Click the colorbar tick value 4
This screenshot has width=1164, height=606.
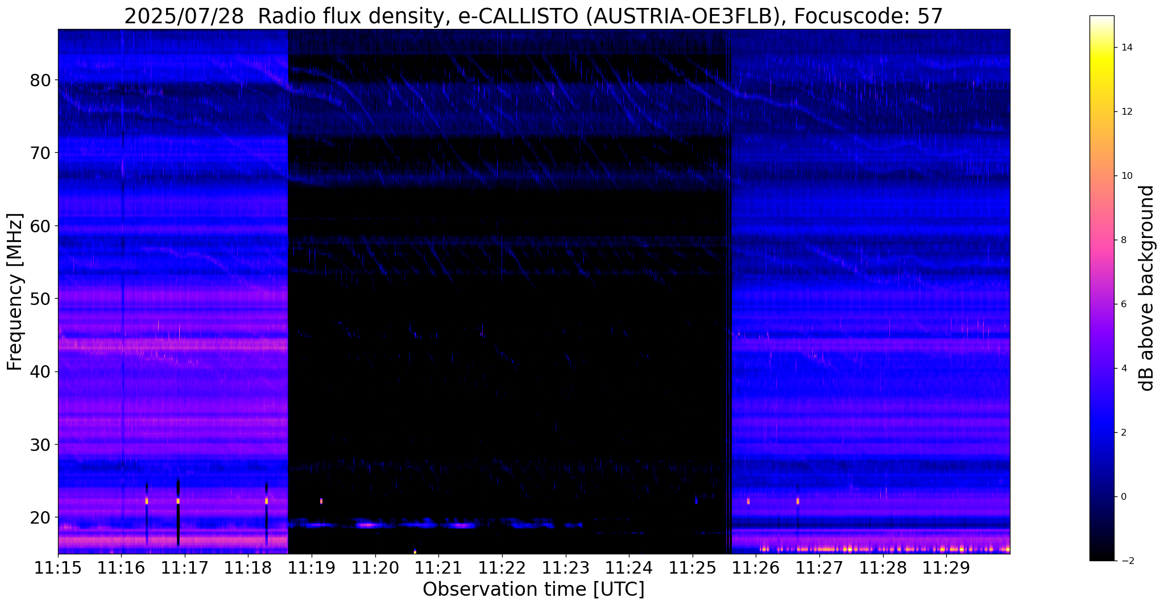1123,369
